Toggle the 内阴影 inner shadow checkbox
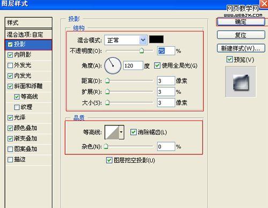The width and height of the screenshot is (268, 208). [10, 55]
